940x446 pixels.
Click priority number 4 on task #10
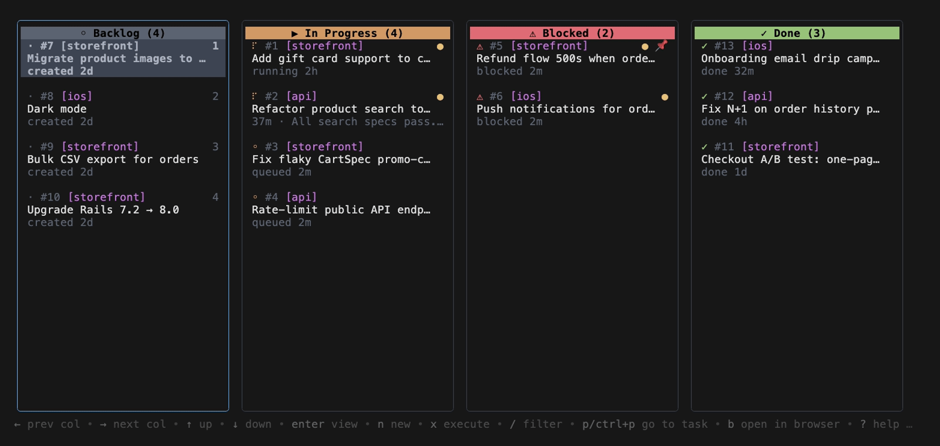pyautogui.click(x=215, y=197)
